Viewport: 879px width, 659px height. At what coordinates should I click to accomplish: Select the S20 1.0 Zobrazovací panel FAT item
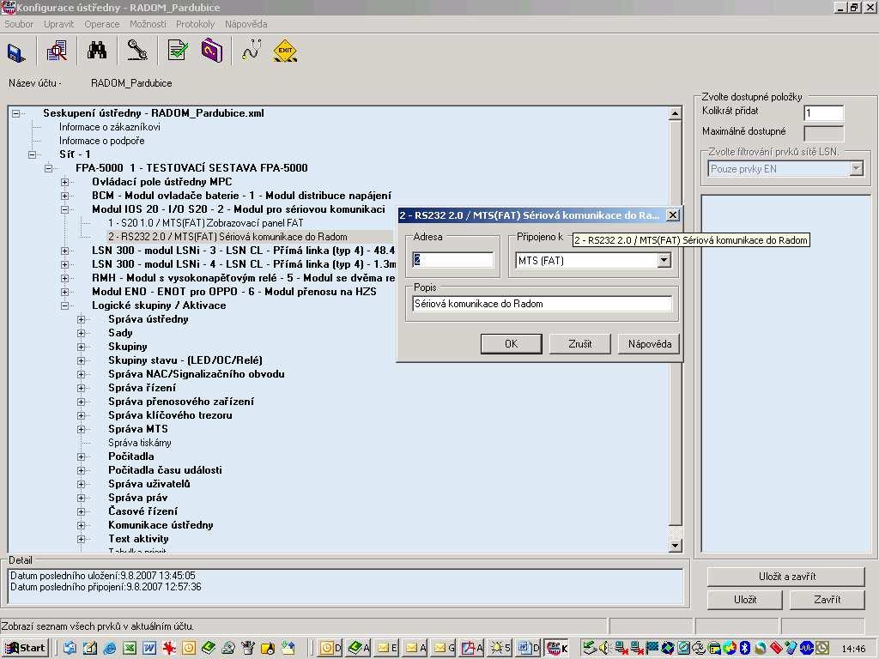coord(205,222)
